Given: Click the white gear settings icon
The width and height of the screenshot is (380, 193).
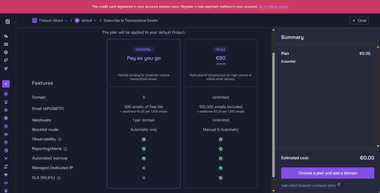Looking at the screenshot, I should pos(6,52).
